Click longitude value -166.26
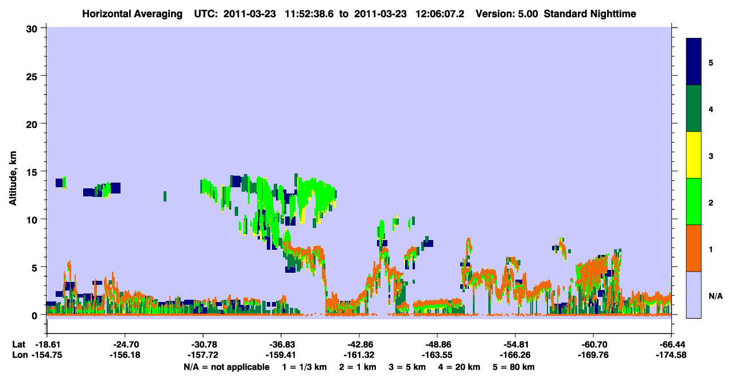Image resolution: width=746 pixels, height=383 pixels. [x=515, y=355]
